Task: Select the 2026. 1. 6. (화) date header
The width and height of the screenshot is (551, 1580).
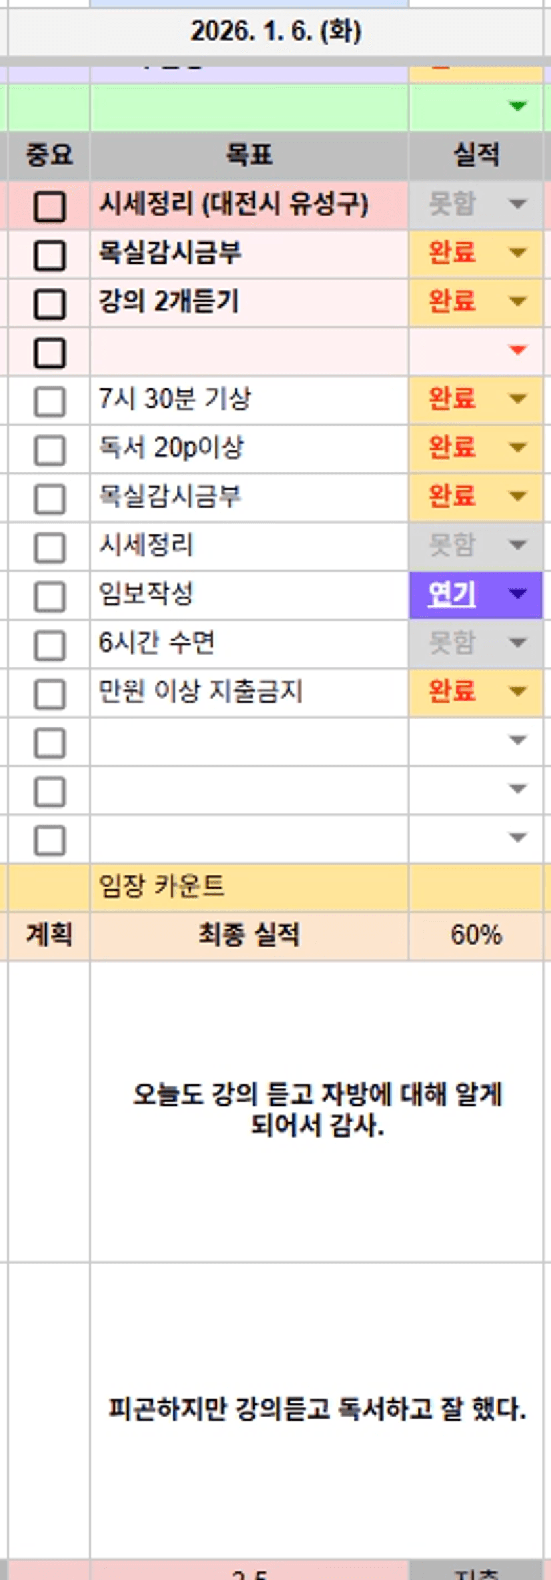Action: tap(276, 31)
